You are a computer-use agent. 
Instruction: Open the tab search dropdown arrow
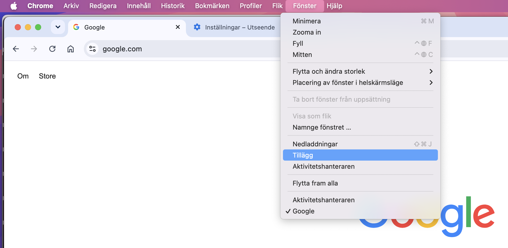(58, 27)
